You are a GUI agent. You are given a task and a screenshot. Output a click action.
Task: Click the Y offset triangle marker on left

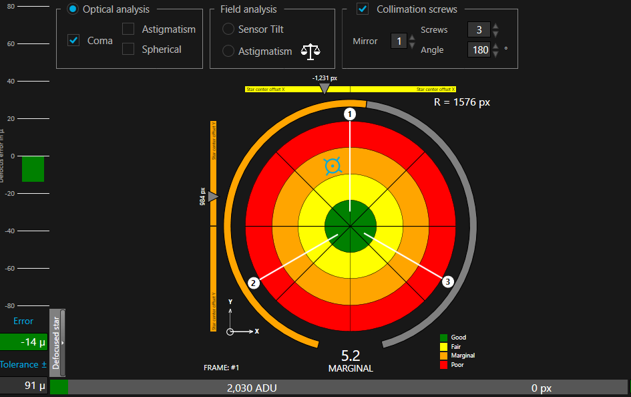pos(214,196)
